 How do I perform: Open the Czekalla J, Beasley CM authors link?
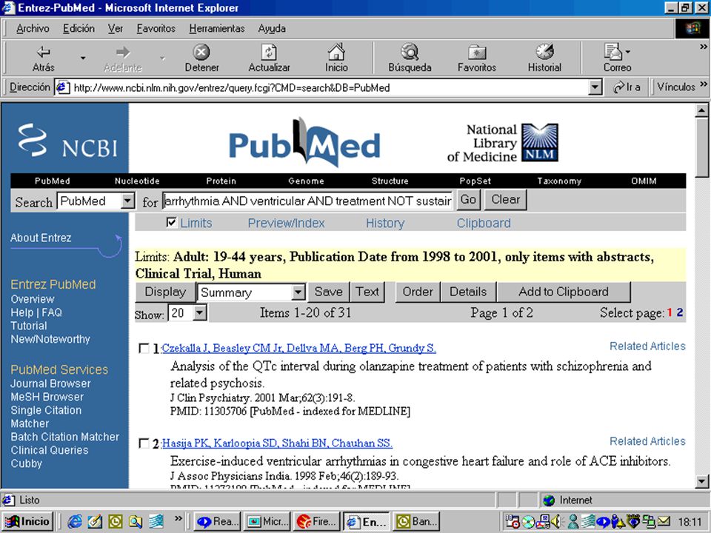pyautogui.click(x=298, y=348)
